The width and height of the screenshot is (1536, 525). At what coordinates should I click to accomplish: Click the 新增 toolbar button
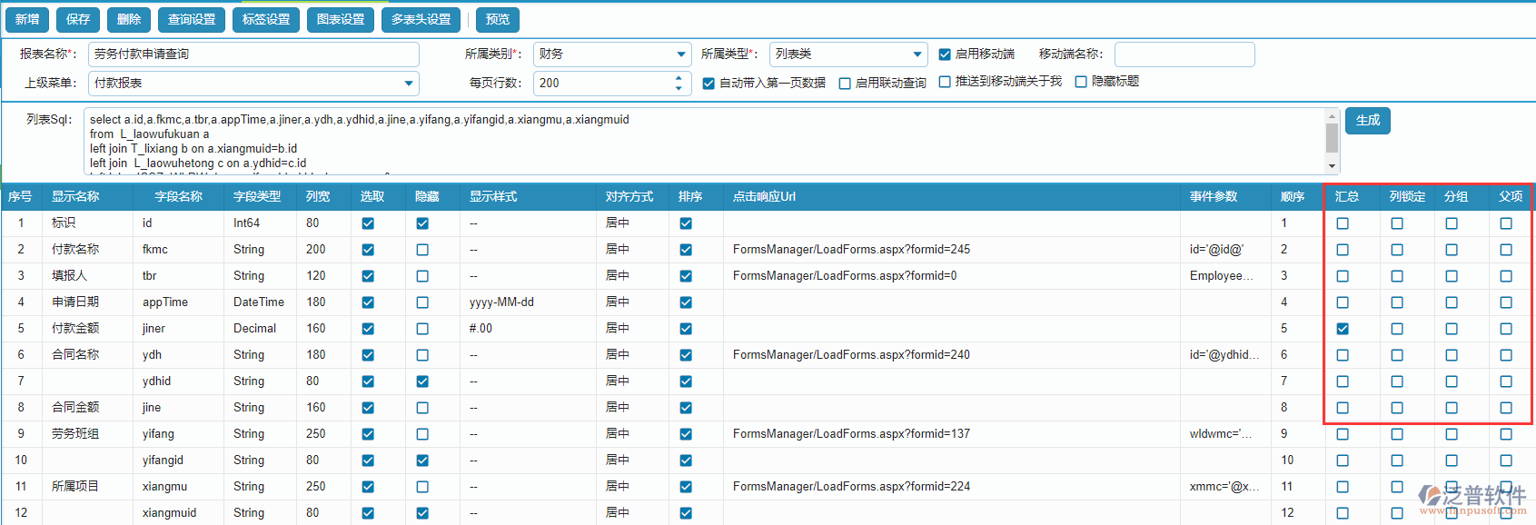pos(27,19)
